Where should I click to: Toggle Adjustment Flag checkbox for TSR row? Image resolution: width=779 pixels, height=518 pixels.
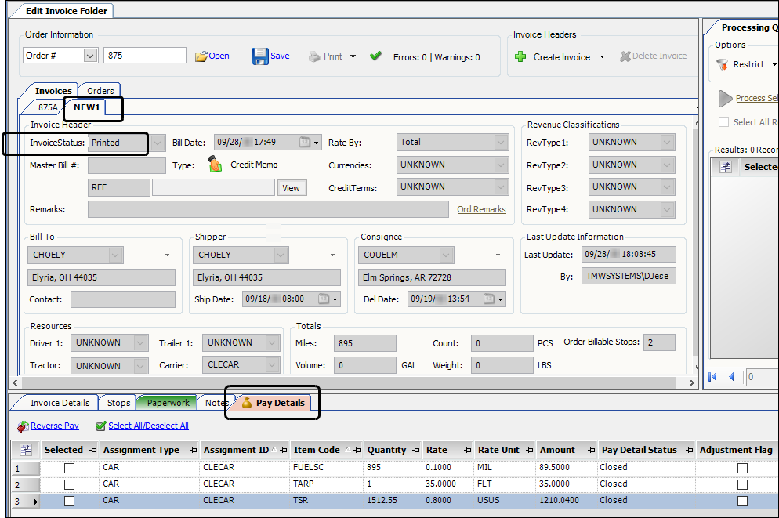(x=742, y=501)
